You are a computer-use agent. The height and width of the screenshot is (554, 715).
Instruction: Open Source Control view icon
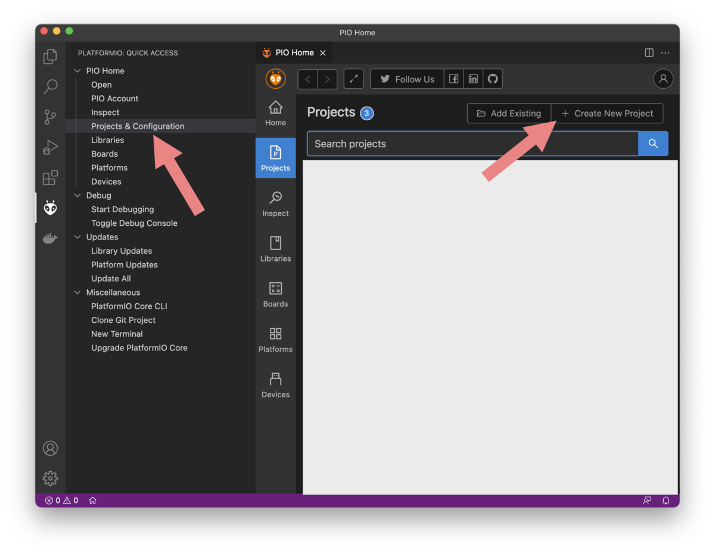click(50, 117)
